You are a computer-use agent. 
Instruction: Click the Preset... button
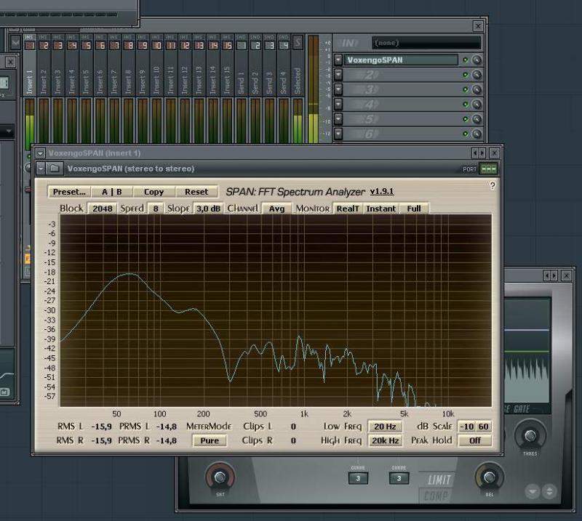(x=71, y=192)
